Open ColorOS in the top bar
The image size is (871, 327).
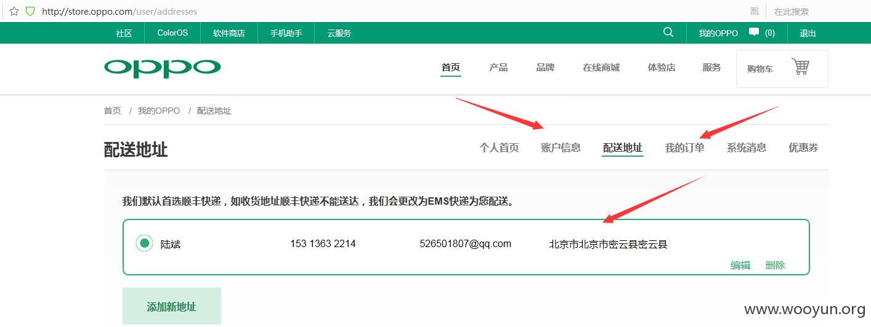point(172,33)
